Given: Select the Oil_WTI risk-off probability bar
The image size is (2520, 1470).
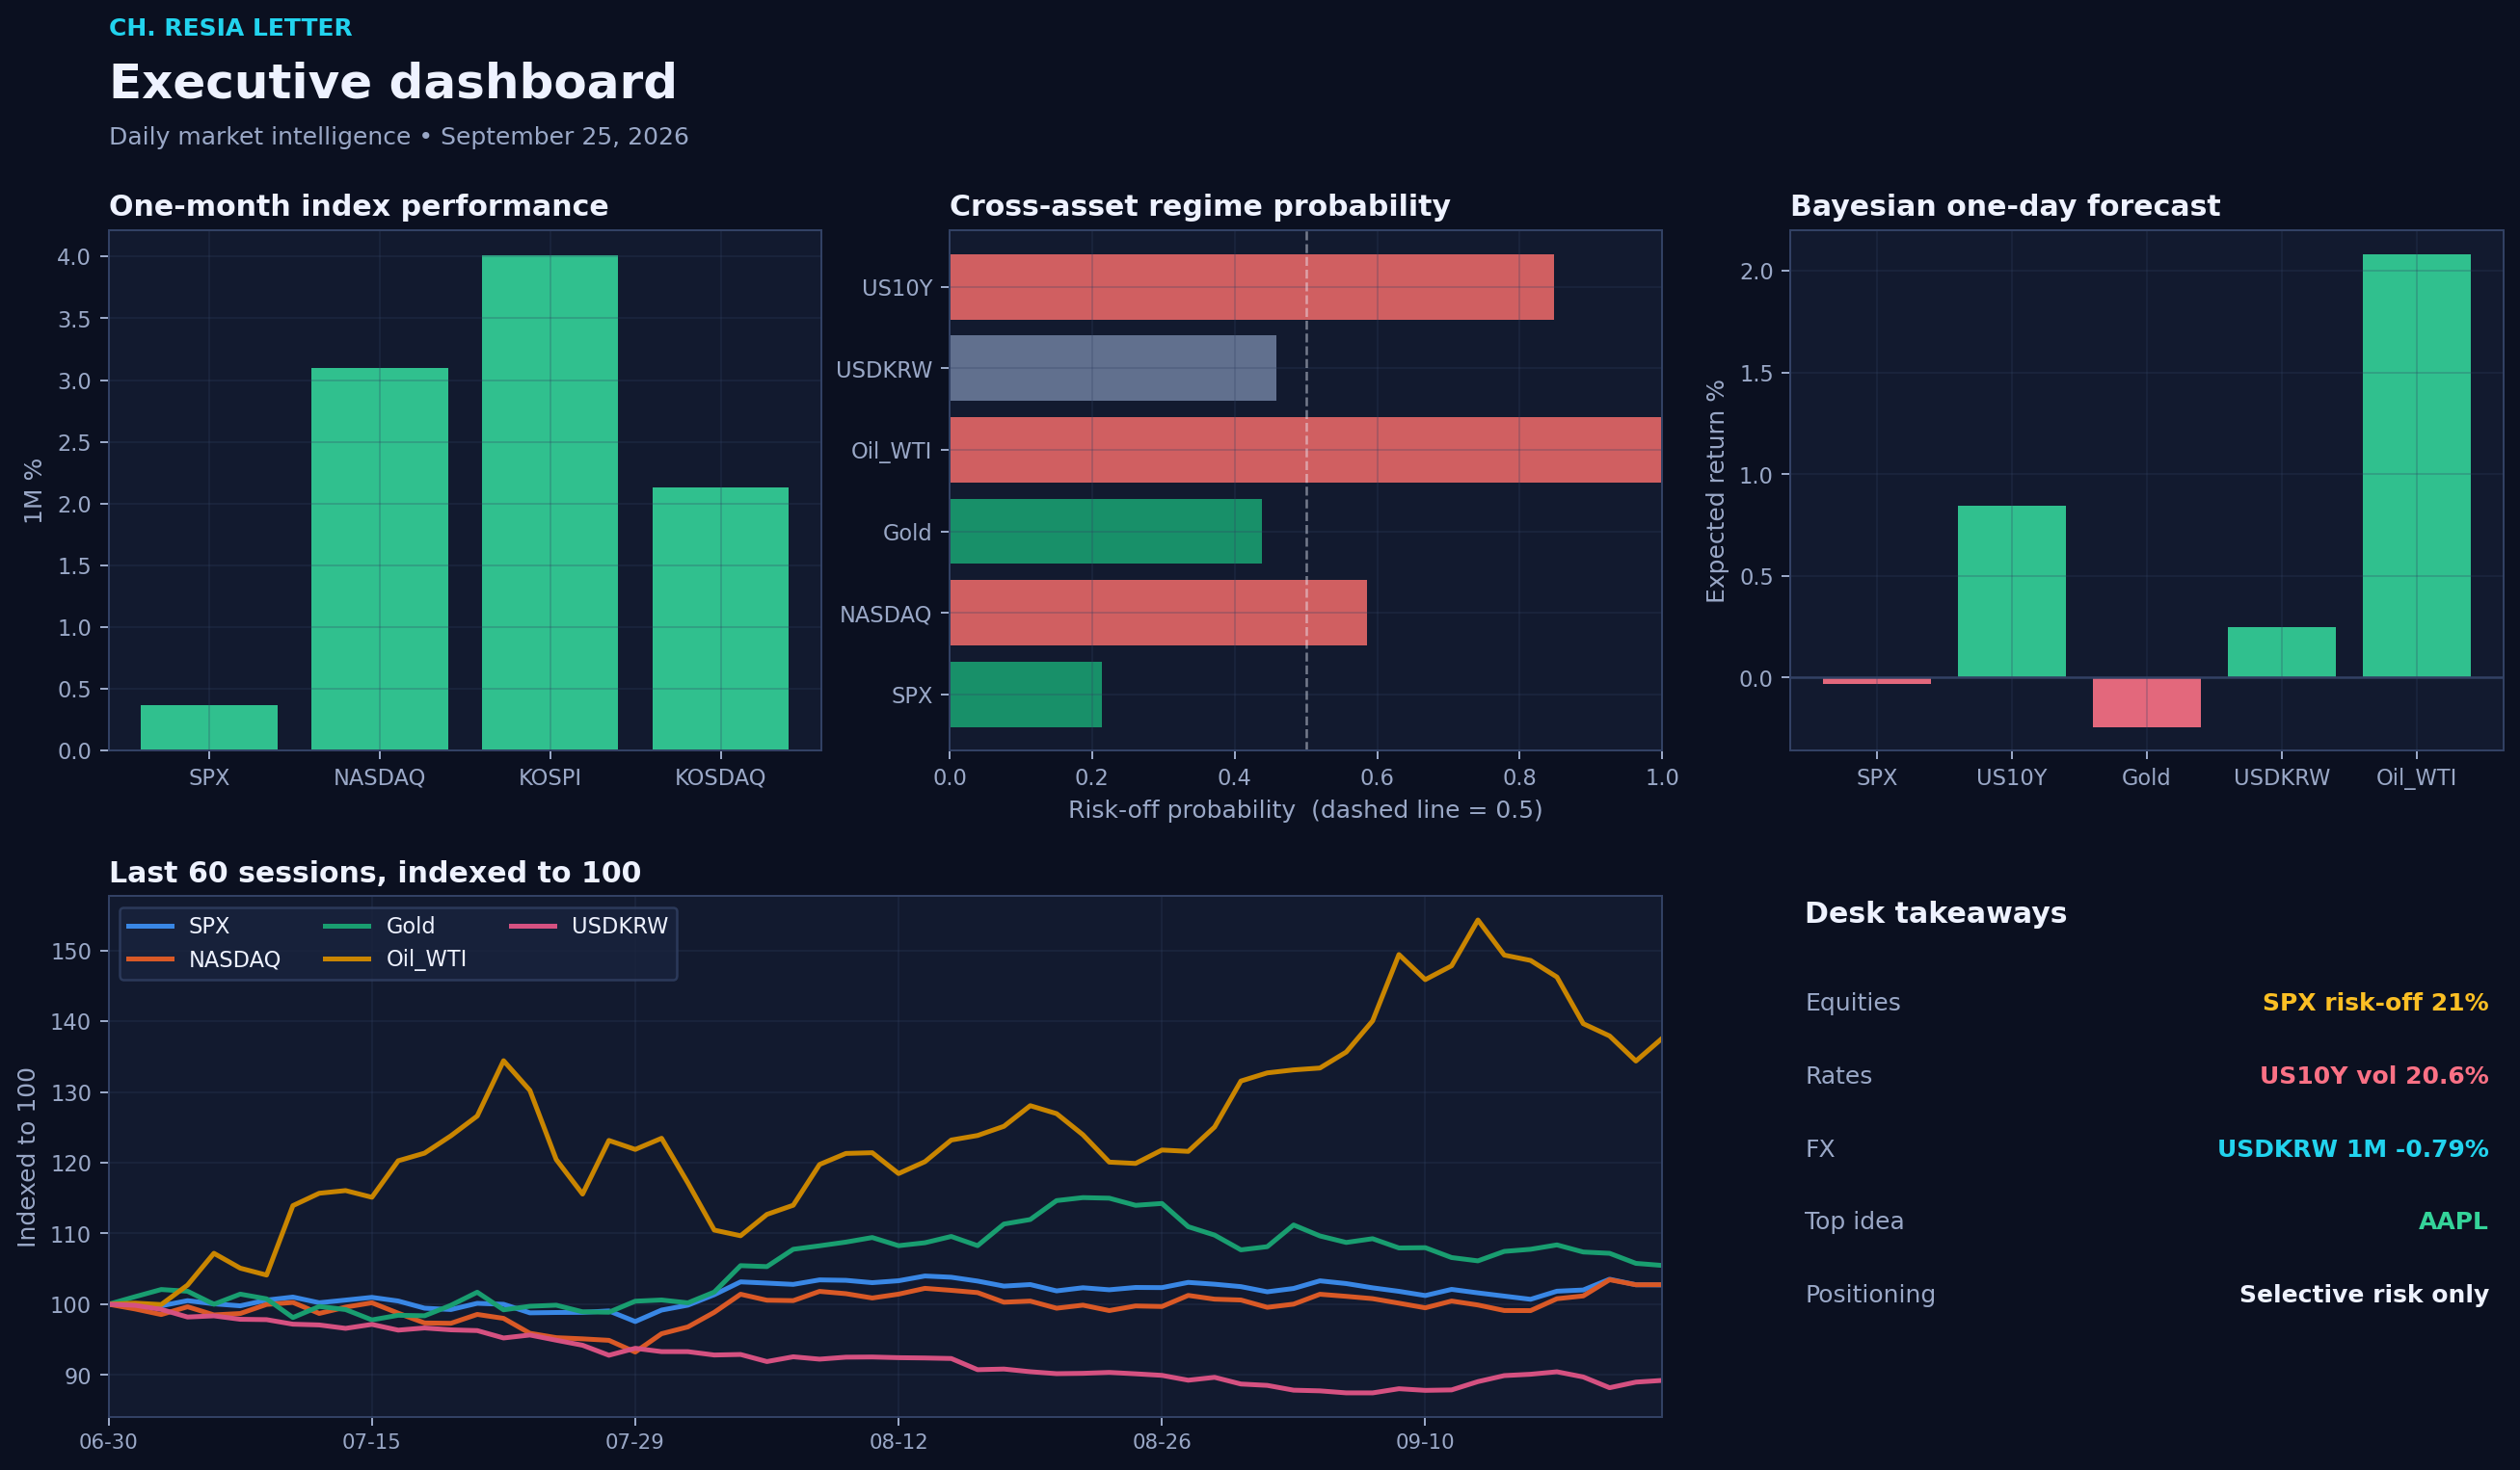Looking at the screenshot, I should 1305,450.
